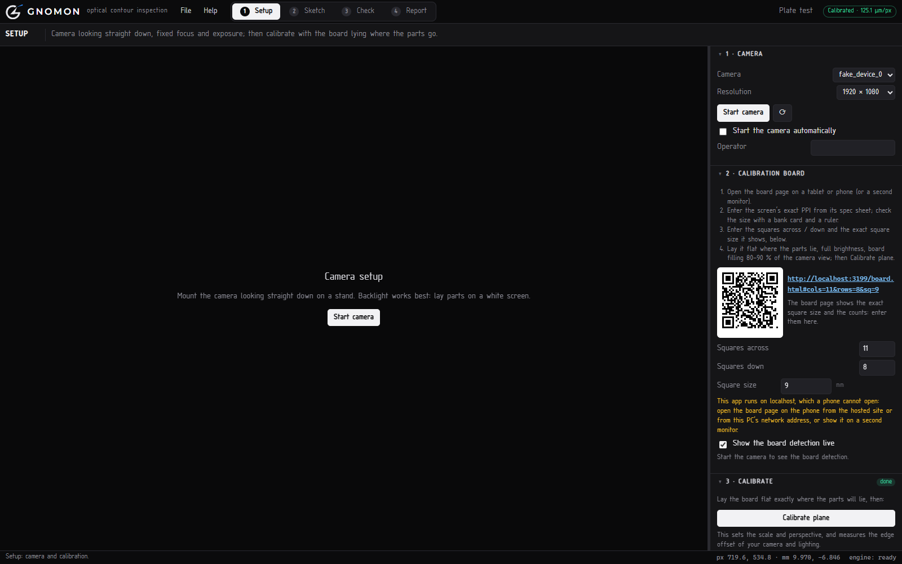Open the Camera device dropdown
The width and height of the screenshot is (902, 564).
pyautogui.click(x=864, y=74)
